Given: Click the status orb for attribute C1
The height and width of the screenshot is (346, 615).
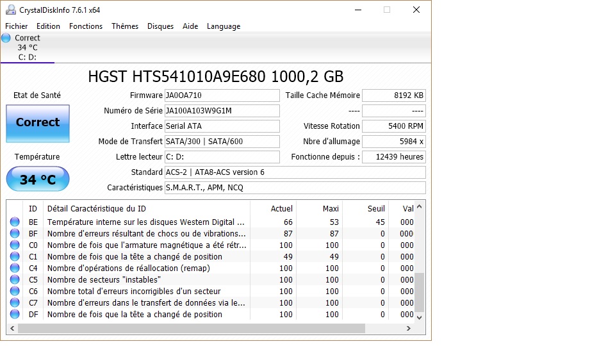Looking at the screenshot, I should tap(15, 256).
